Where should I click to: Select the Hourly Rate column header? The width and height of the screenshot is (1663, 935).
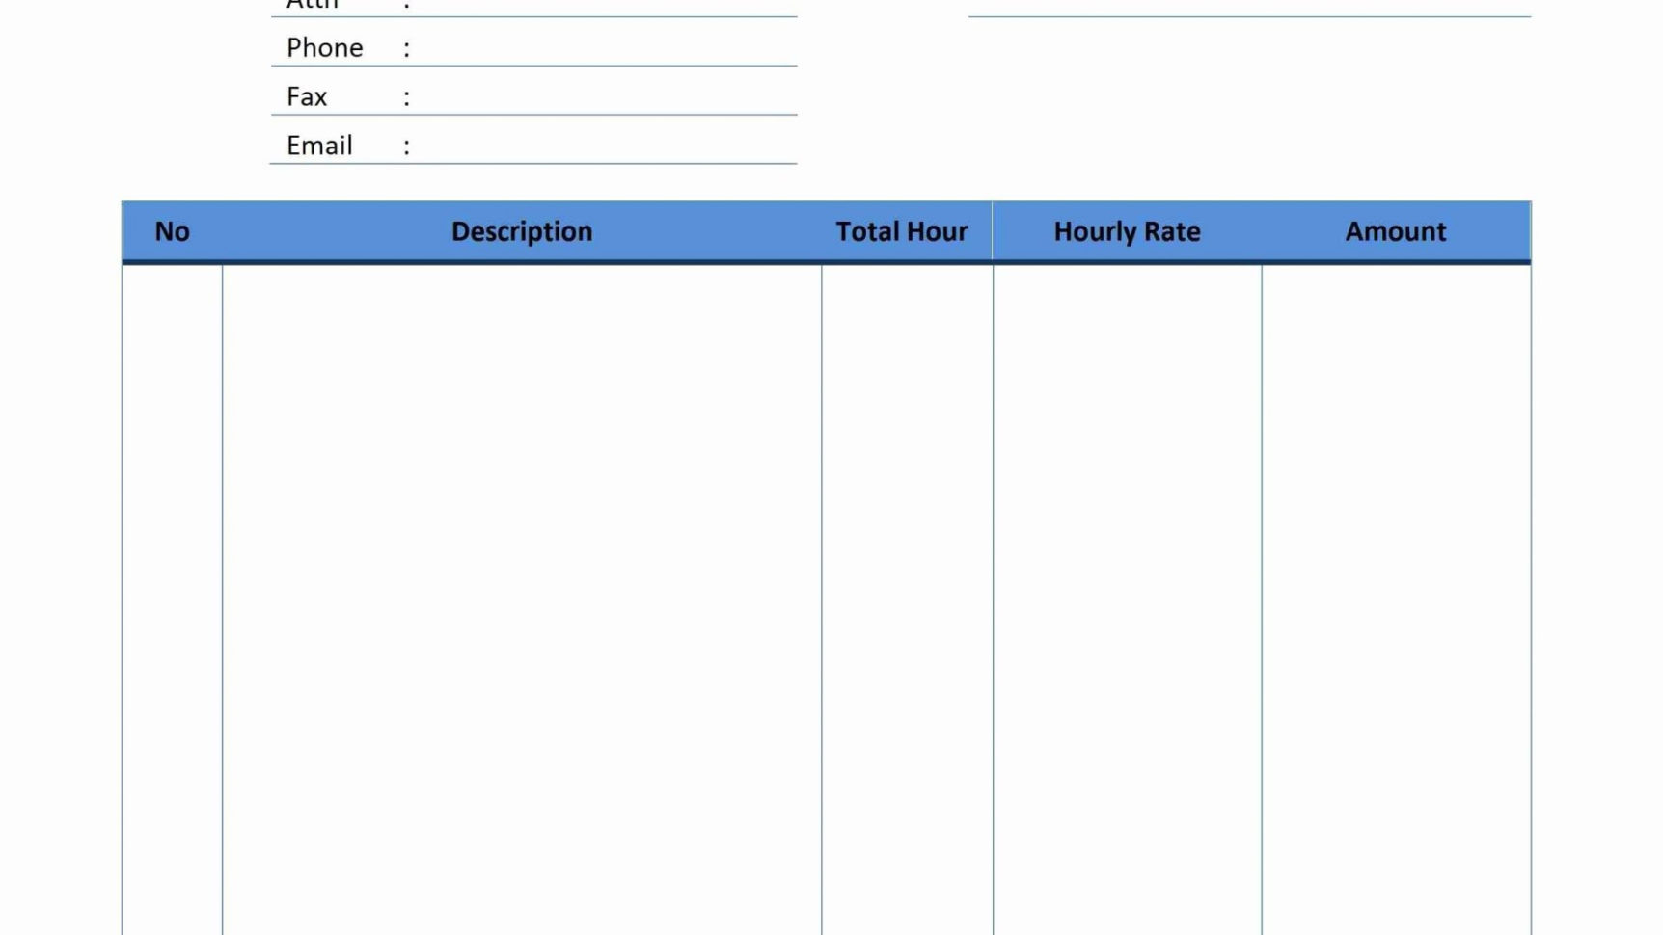point(1126,231)
